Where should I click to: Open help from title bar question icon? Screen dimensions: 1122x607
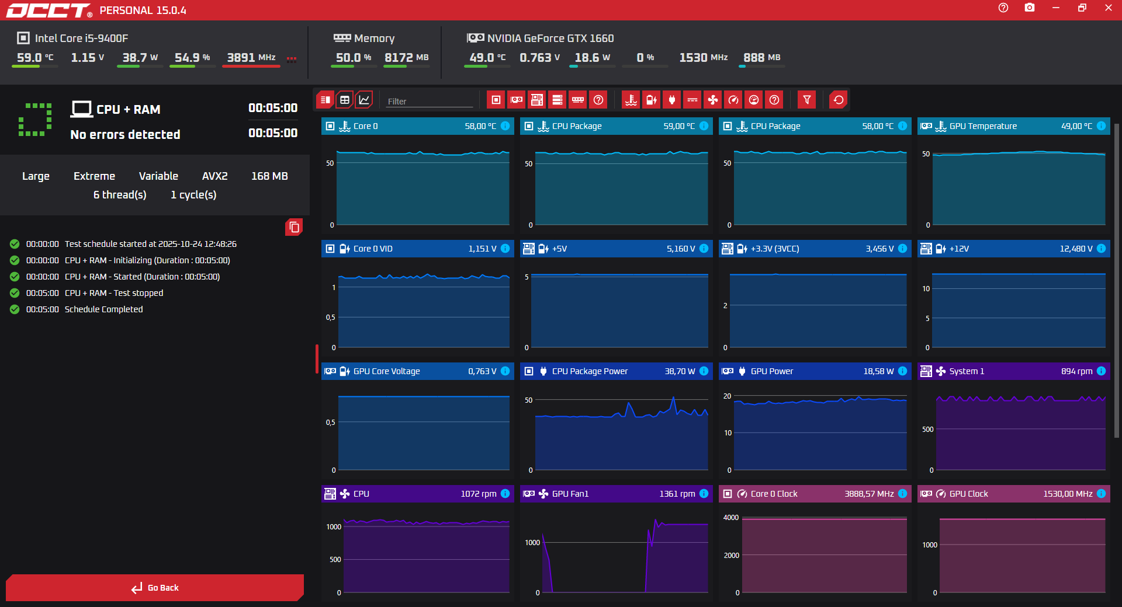1003,8
